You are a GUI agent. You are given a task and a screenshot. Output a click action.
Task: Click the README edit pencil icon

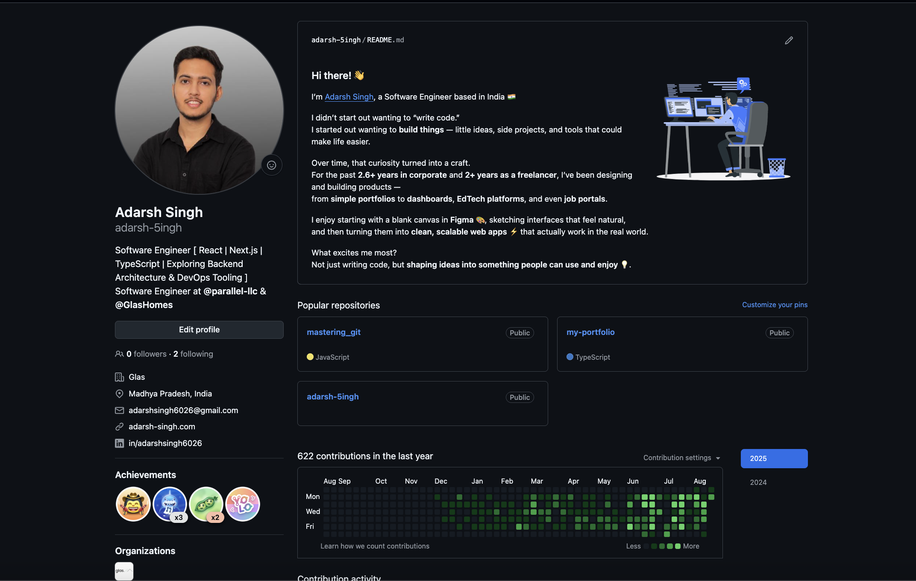pyautogui.click(x=789, y=40)
